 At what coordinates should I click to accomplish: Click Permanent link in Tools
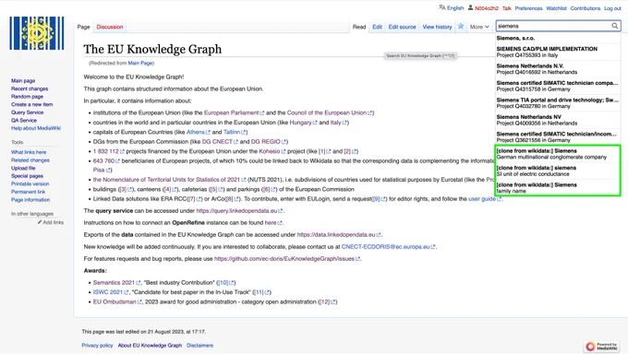pos(28,192)
